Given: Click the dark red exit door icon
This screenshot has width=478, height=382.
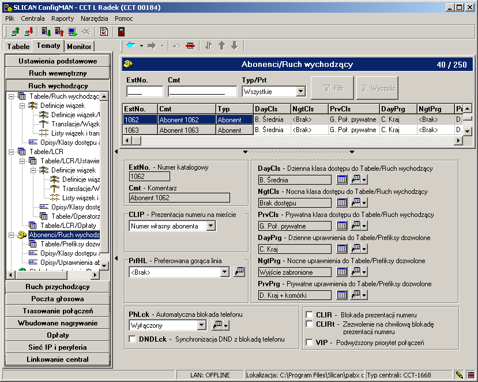Looking at the screenshot, I should click(121, 31).
